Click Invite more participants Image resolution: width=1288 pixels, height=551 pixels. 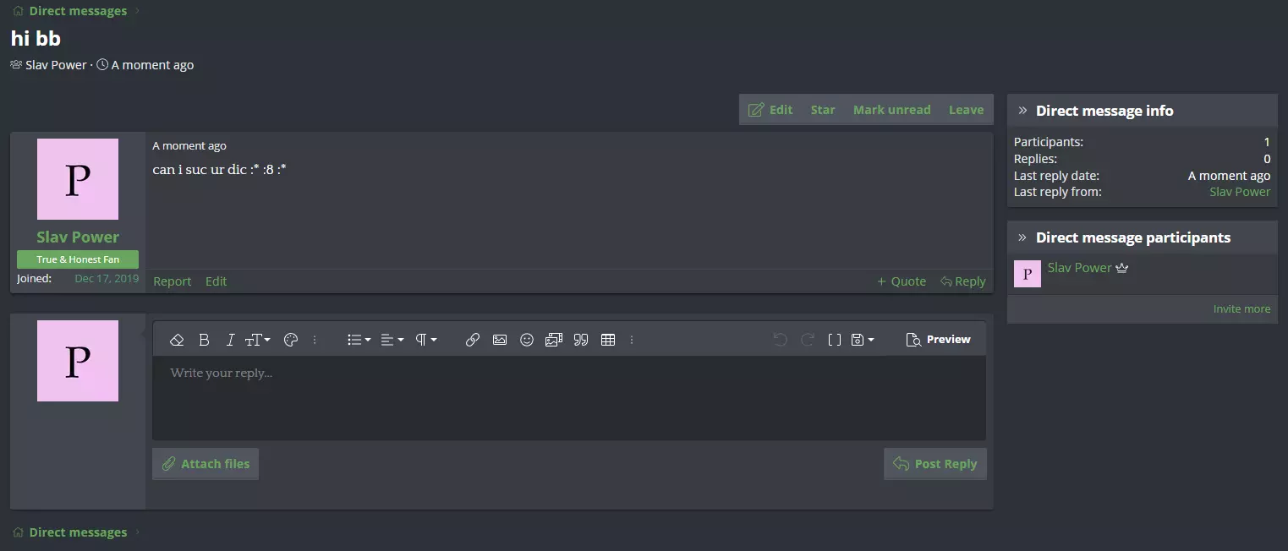pos(1241,309)
